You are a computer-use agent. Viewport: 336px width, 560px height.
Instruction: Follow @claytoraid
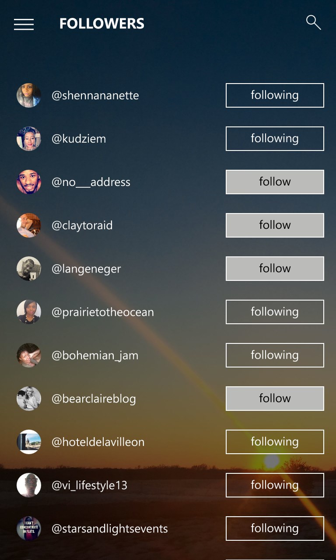(x=275, y=225)
